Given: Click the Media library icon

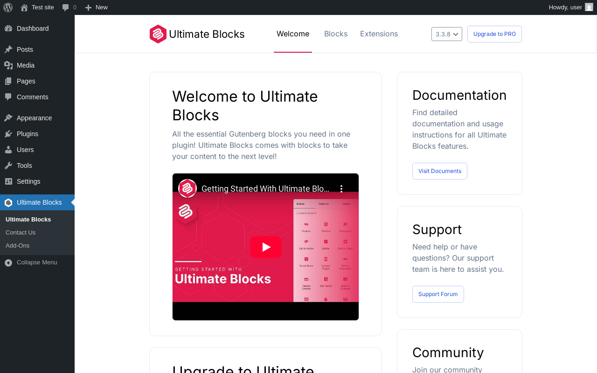Looking at the screenshot, I should [x=8, y=65].
